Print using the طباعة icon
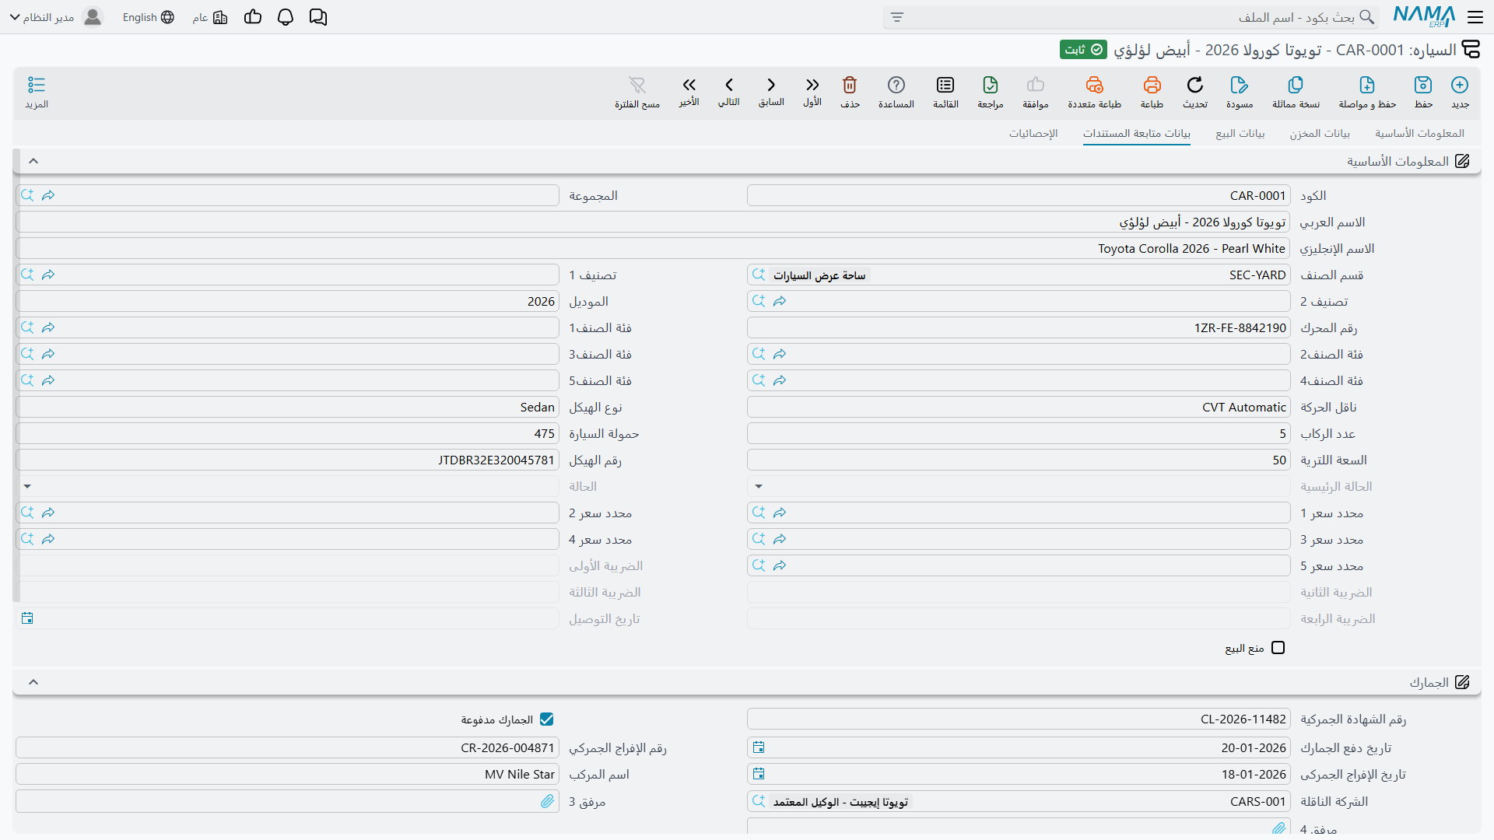Viewport: 1494px width, 840px height. [x=1152, y=85]
